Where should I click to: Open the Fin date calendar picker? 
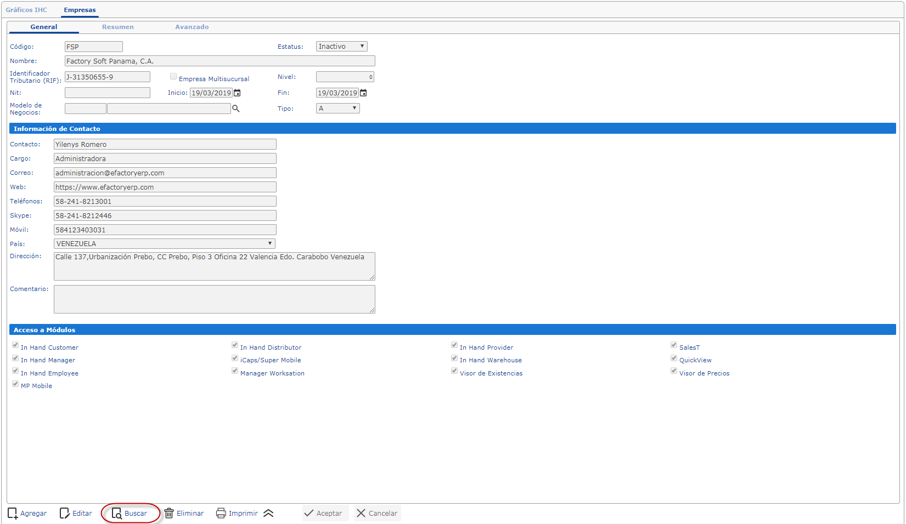[x=363, y=93]
